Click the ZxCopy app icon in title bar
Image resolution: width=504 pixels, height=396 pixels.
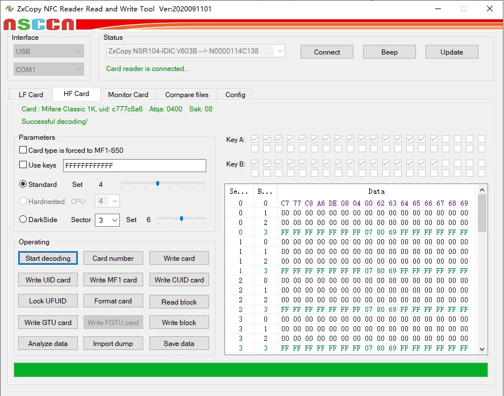coord(9,9)
